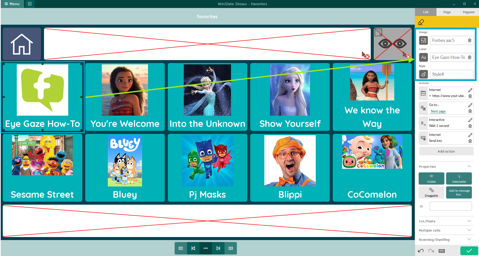
Task: Delete the Eye Gaze How-To label
Action: point(469,57)
